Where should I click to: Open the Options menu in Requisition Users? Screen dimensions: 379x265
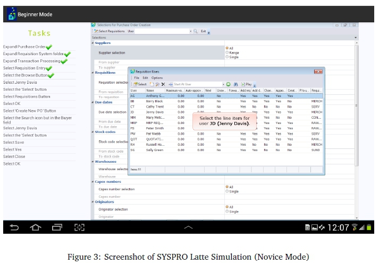click(x=157, y=78)
